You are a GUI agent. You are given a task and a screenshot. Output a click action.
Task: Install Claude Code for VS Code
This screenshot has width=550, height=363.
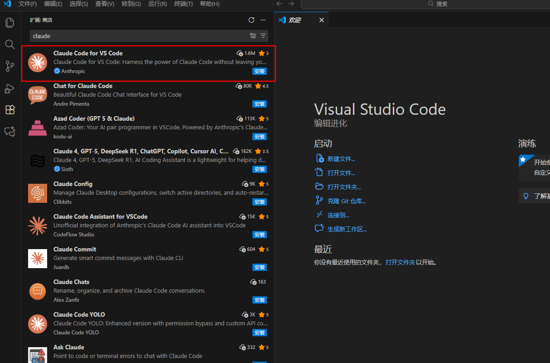click(260, 71)
